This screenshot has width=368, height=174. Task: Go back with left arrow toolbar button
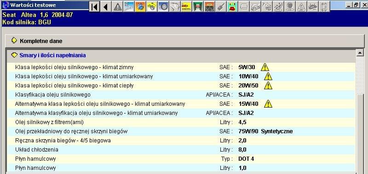tap(106, 6)
